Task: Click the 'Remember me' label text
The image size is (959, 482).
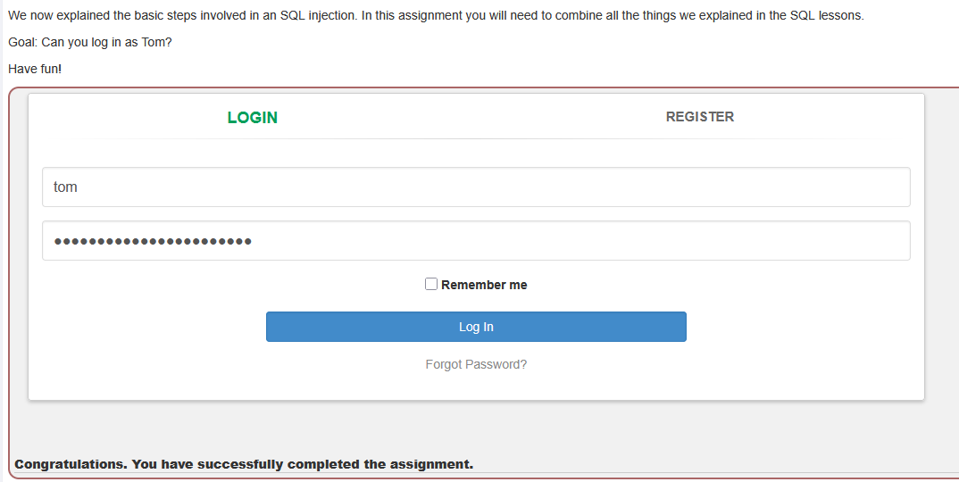Action: (484, 285)
